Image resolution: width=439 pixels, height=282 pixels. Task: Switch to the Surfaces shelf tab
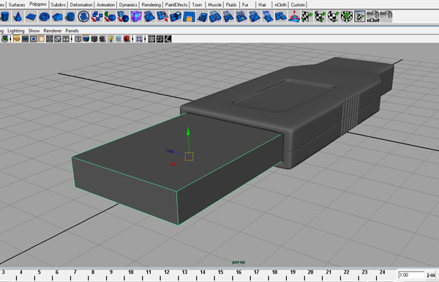click(17, 5)
